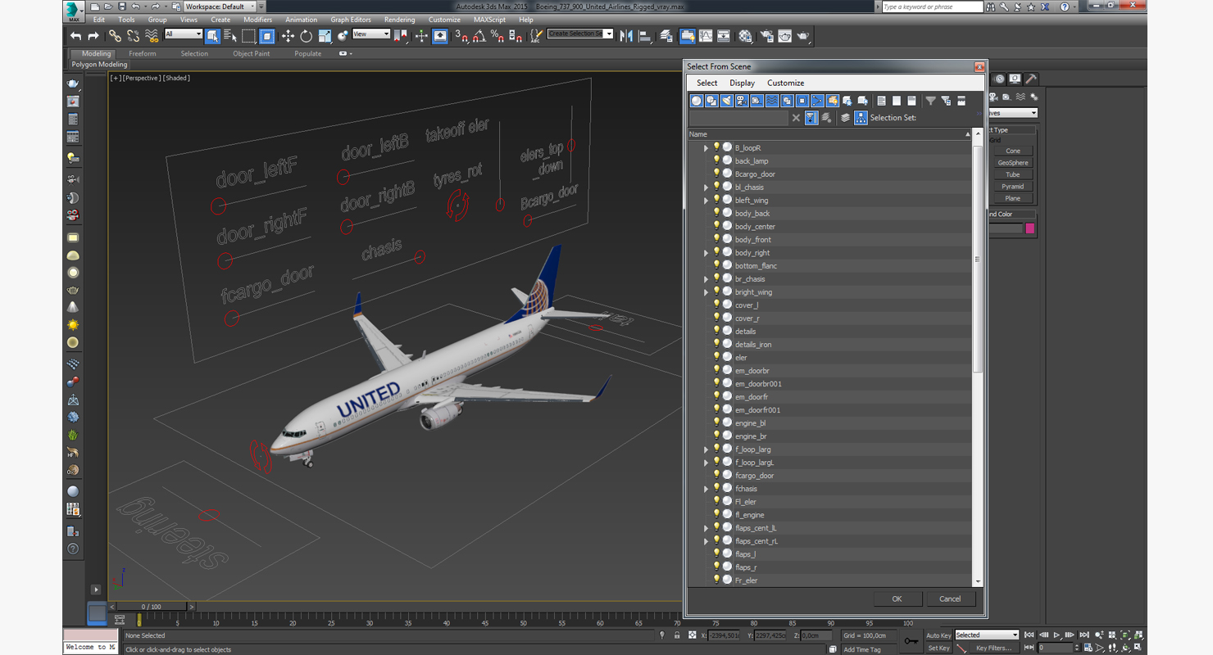Image resolution: width=1213 pixels, height=655 pixels.
Task: Toggle the lightbulb visibility for B_loopR
Action: click(x=716, y=147)
